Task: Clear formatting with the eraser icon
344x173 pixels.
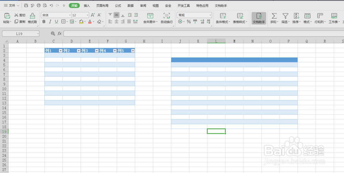Action: coord(99,22)
